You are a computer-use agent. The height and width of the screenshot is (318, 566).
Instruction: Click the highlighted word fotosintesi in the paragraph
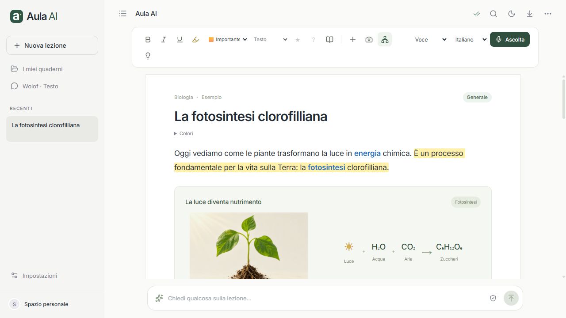point(326,167)
